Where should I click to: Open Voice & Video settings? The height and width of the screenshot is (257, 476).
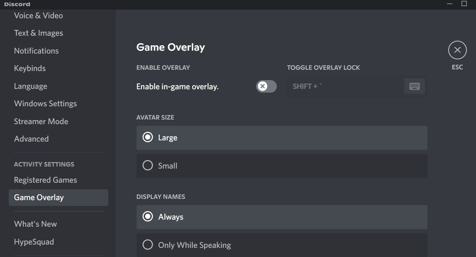(x=38, y=15)
